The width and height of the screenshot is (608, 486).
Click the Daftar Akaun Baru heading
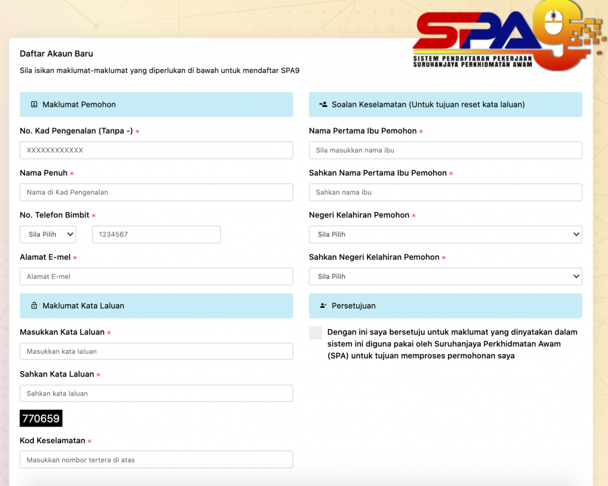pos(56,53)
